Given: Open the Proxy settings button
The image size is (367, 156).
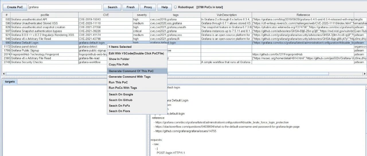Looking at the screenshot, I should click(148, 7).
